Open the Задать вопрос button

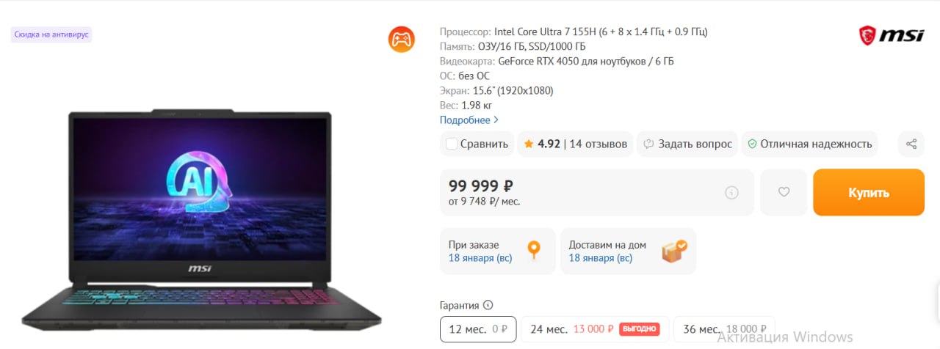click(687, 144)
